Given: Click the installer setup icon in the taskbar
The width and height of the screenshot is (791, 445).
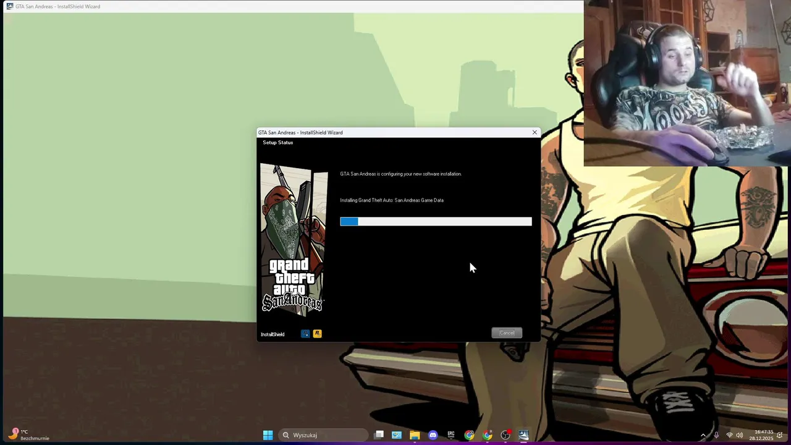Looking at the screenshot, I should point(523,435).
